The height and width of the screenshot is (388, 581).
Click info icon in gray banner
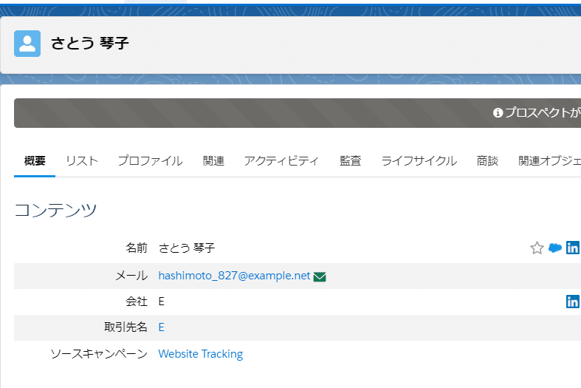pos(498,113)
